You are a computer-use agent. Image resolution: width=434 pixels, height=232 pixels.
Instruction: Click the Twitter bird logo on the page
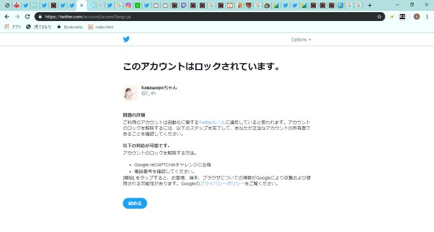pyautogui.click(x=126, y=40)
